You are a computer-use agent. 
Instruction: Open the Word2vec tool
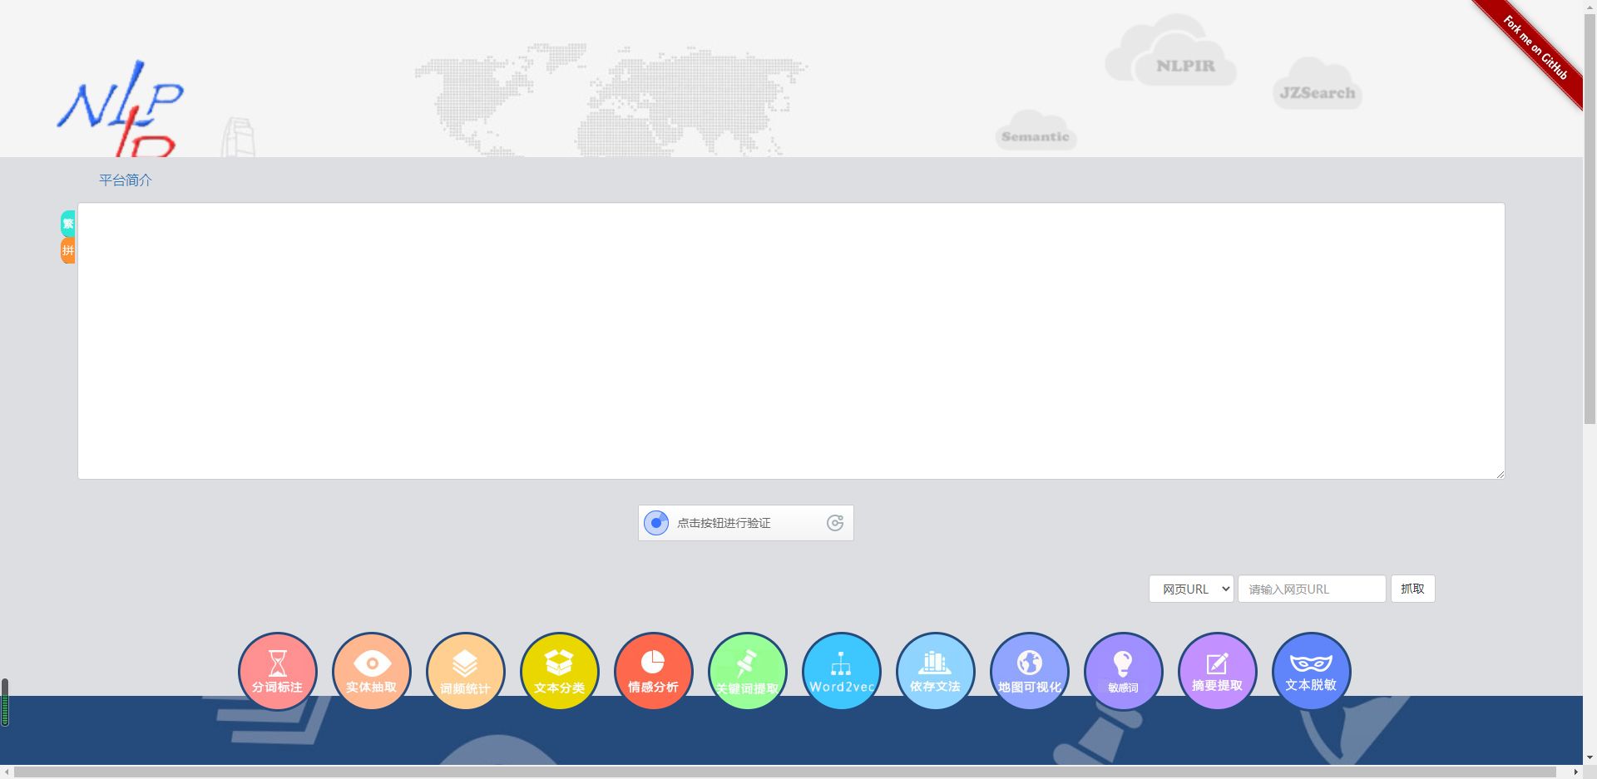tap(842, 671)
